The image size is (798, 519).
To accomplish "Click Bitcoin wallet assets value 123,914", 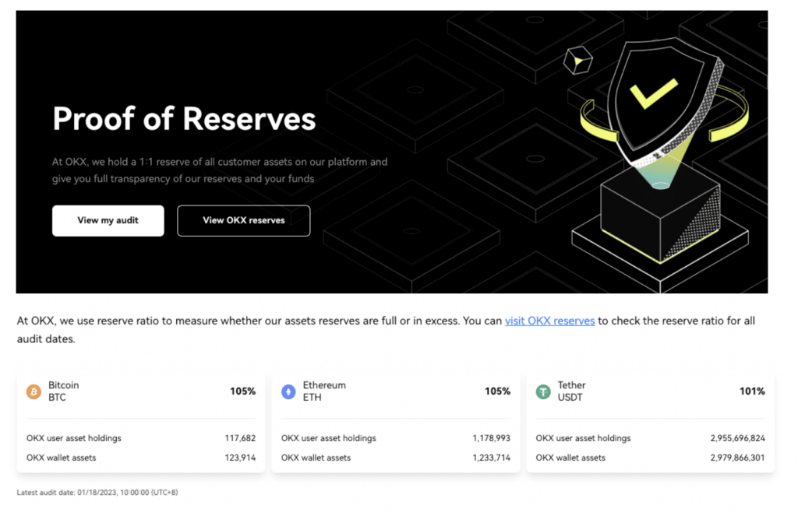I will tap(240, 458).
